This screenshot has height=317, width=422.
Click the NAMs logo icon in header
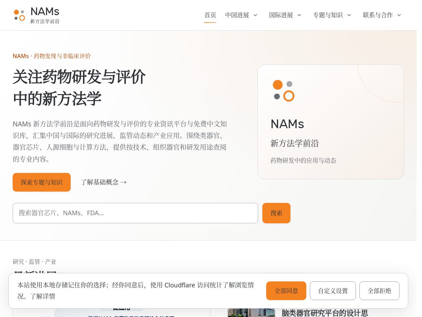(19, 15)
